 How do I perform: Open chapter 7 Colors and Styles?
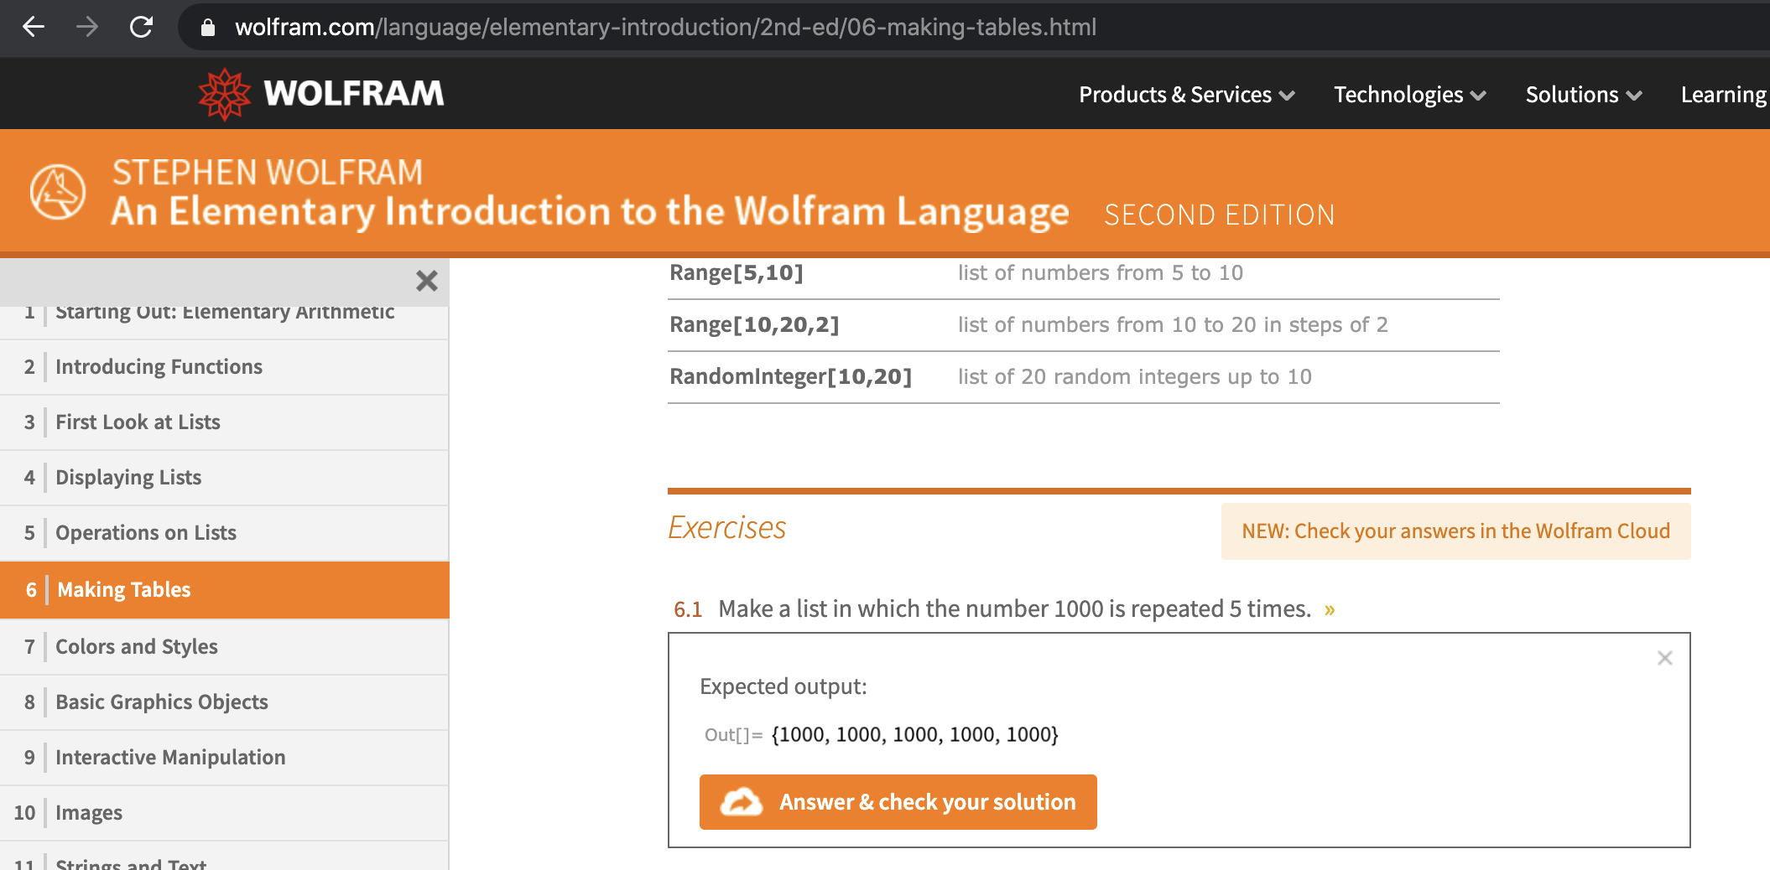(x=224, y=647)
